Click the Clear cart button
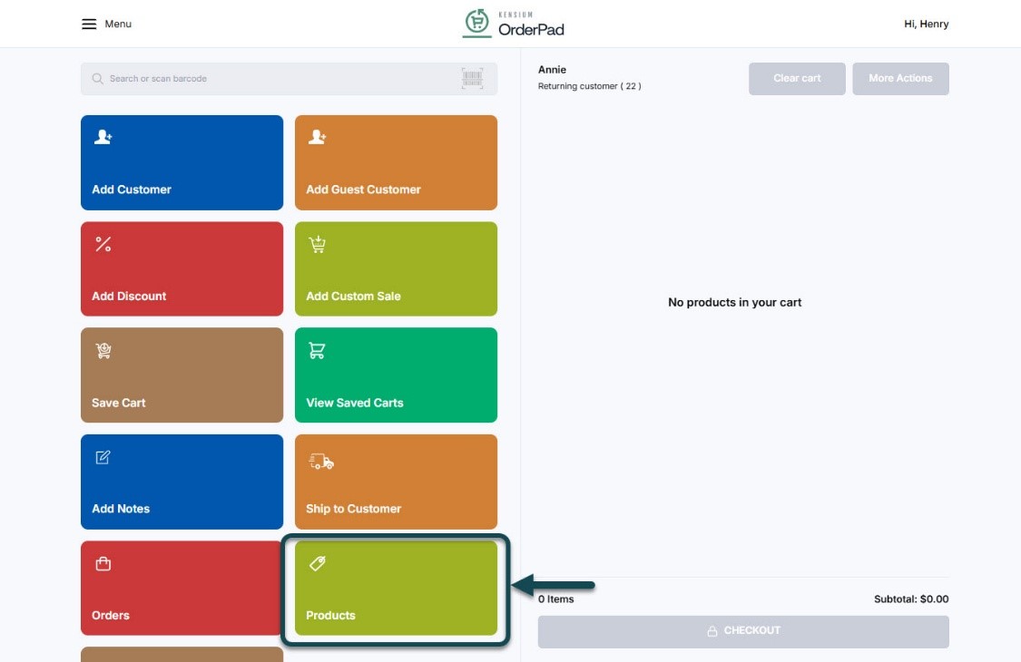Viewport: 1021px width, 662px height. [x=797, y=79]
